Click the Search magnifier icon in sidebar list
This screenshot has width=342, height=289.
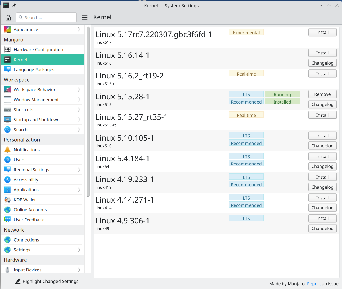pyautogui.click(x=7, y=130)
